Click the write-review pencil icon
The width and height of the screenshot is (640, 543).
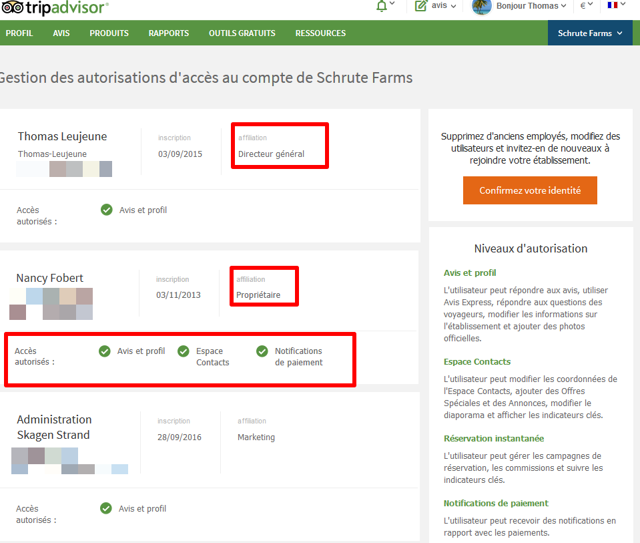tap(421, 5)
